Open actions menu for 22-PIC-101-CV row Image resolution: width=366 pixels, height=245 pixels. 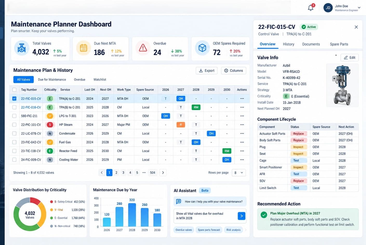[242, 125]
